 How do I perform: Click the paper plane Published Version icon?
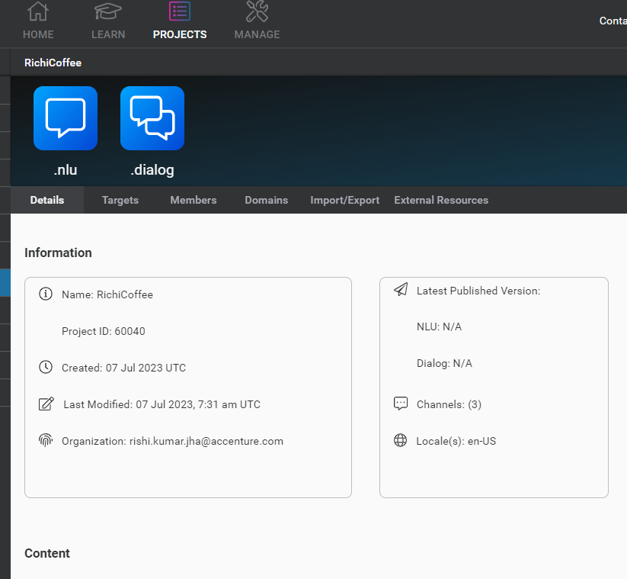pos(401,290)
